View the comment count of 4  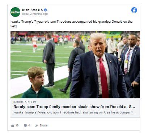(x=29, y=125)
